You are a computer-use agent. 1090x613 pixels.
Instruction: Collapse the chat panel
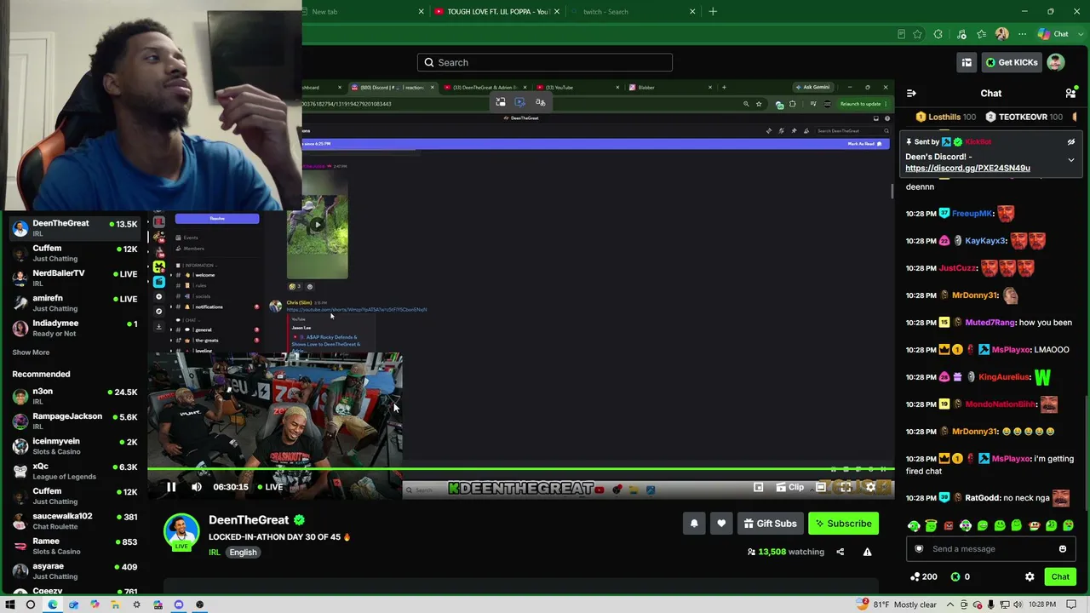tap(911, 93)
